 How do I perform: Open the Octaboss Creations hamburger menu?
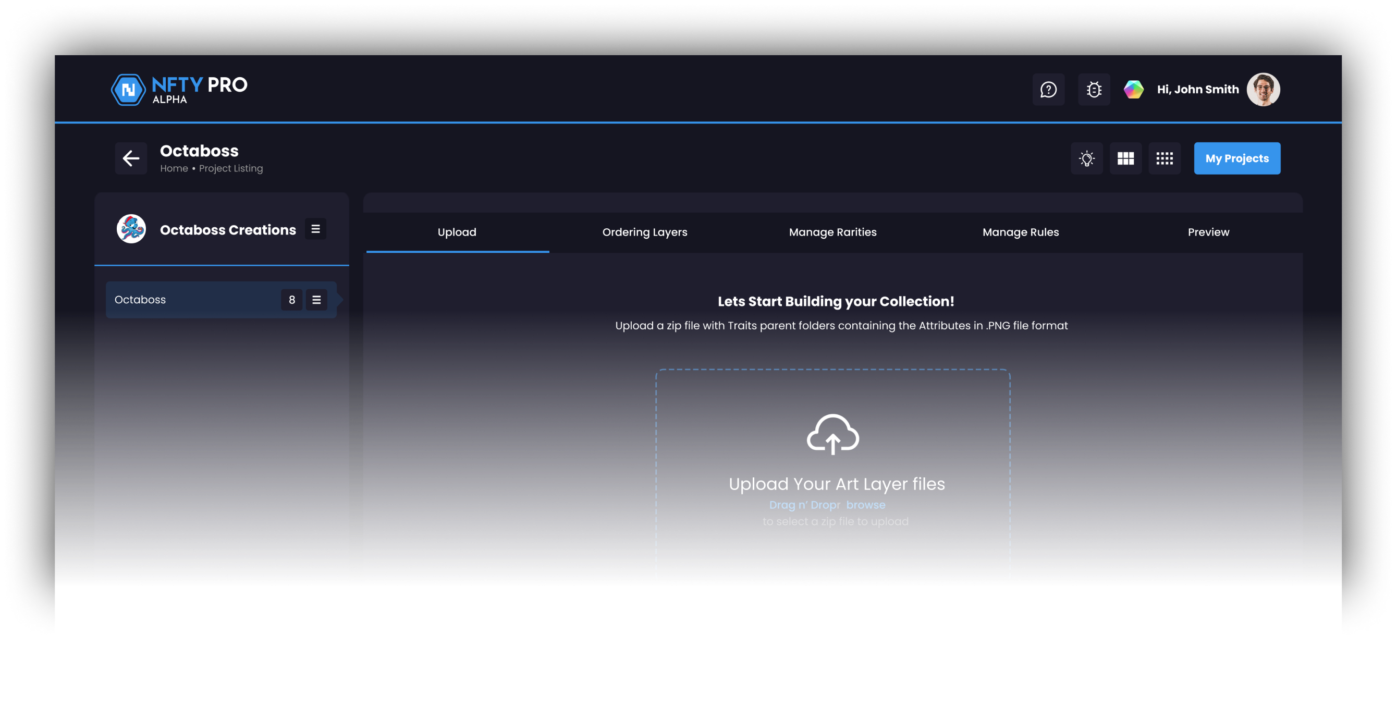click(x=315, y=229)
